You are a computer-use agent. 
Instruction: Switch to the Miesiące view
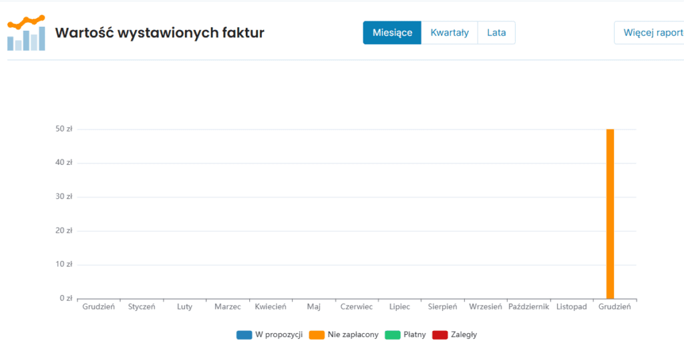[x=392, y=33]
